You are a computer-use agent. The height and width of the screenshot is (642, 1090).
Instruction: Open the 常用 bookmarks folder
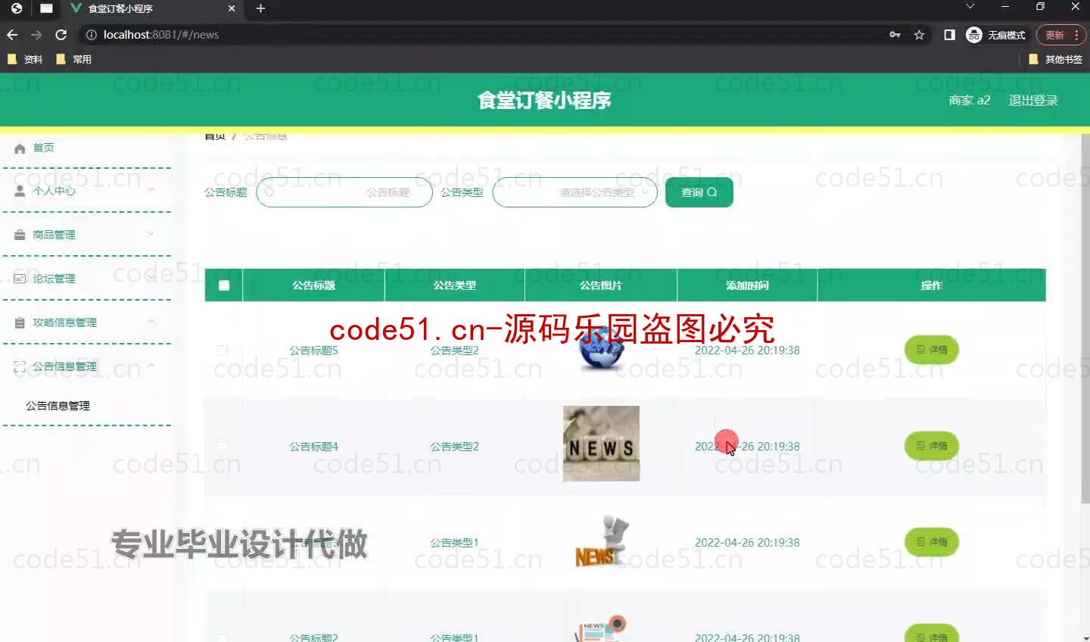(73, 59)
